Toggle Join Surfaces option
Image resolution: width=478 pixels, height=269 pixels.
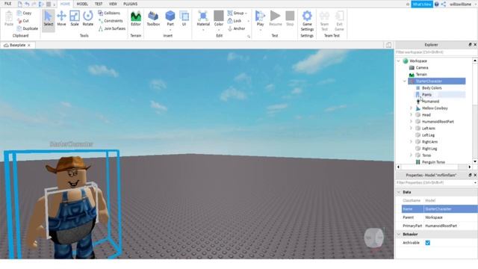click(112, 28)
